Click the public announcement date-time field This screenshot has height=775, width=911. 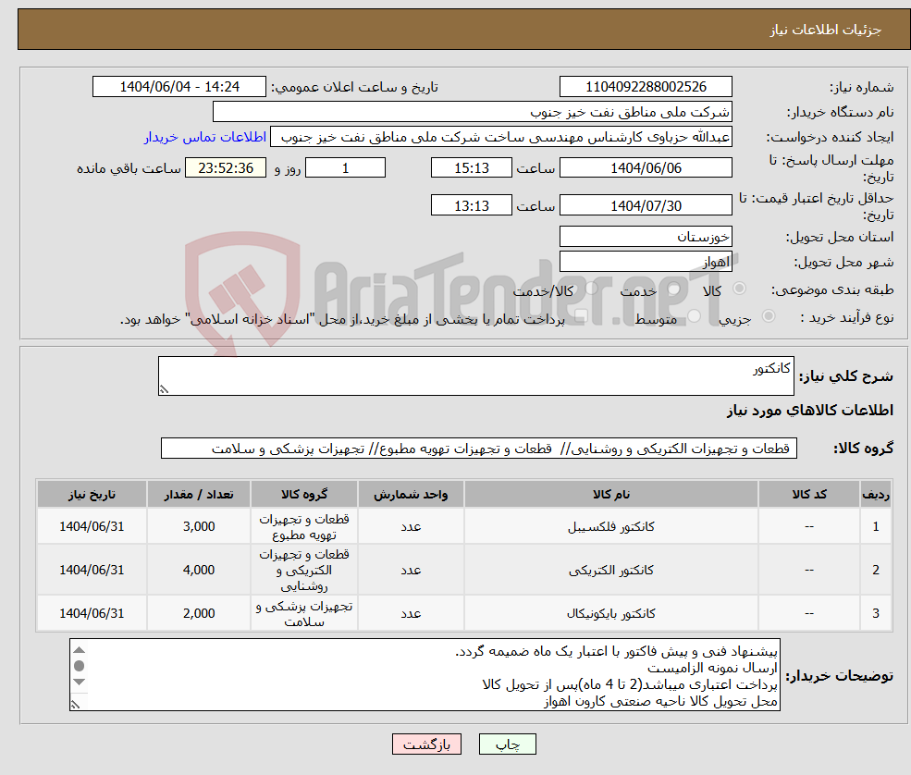179,87
